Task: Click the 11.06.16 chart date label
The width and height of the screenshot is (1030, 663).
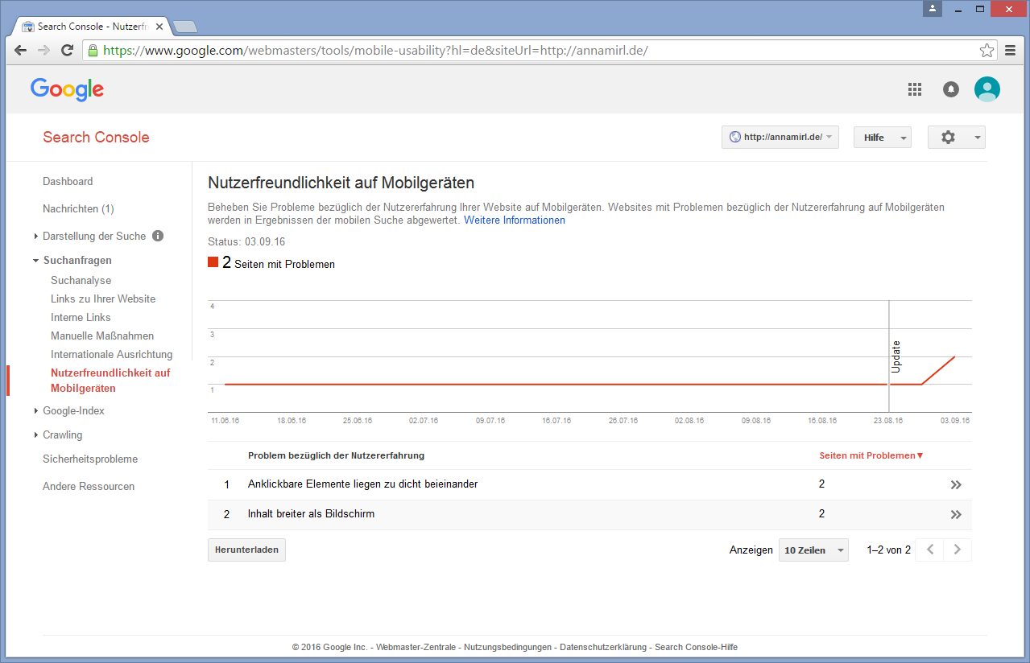Action: point(225,421)
